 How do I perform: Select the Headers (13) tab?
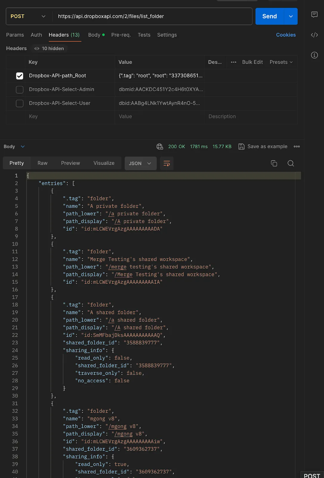click(x=64, y=35)
